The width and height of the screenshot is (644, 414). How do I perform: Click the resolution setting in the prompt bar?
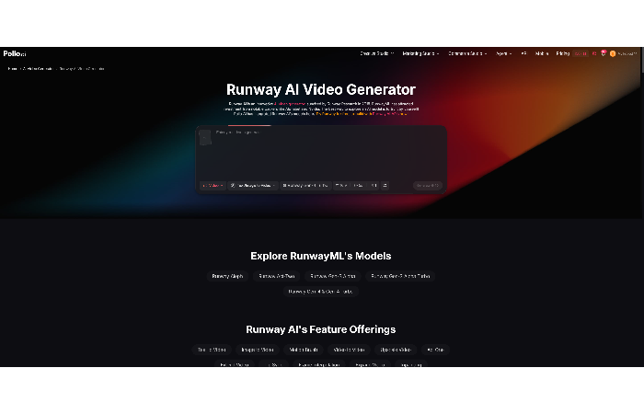[341, 186]
